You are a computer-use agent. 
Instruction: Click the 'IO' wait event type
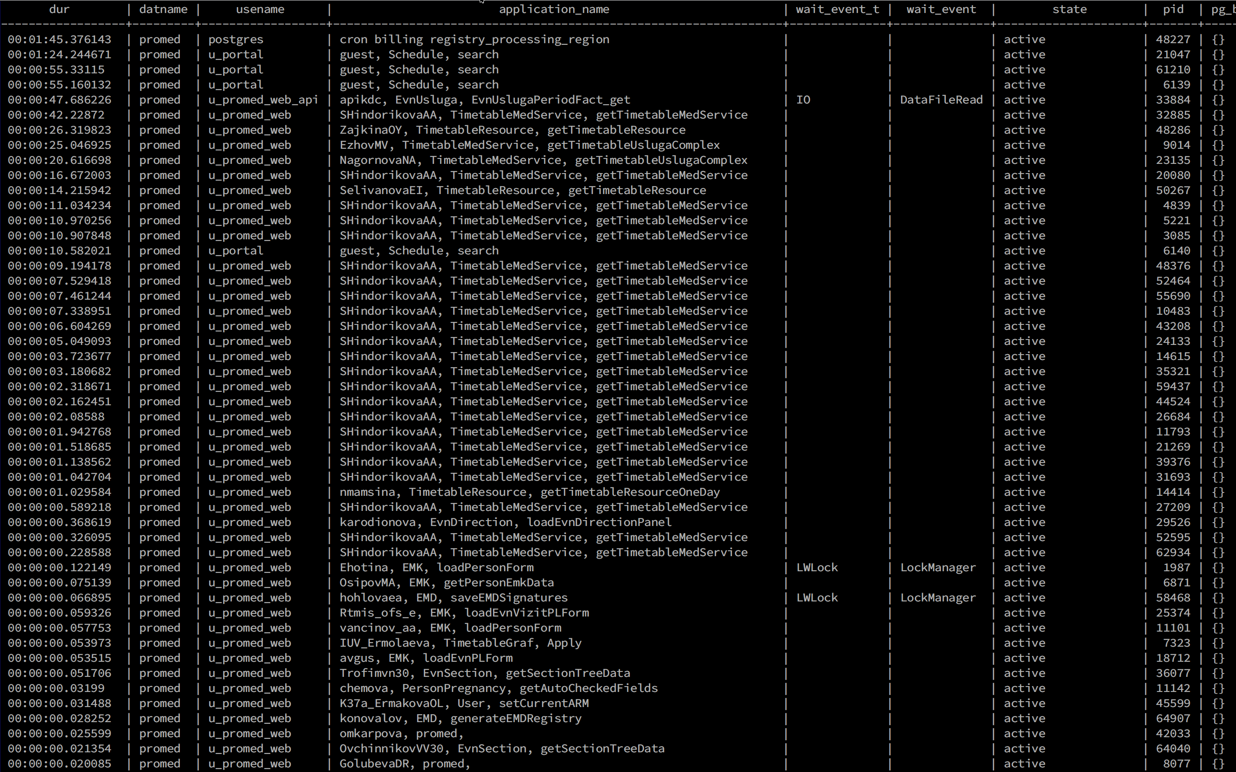[803, 100]
